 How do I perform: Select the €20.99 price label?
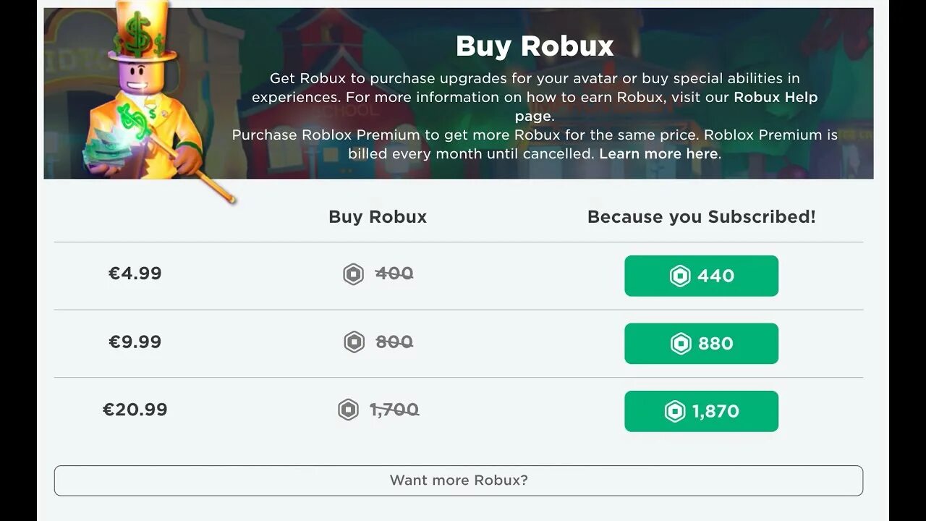coord(135,410)
